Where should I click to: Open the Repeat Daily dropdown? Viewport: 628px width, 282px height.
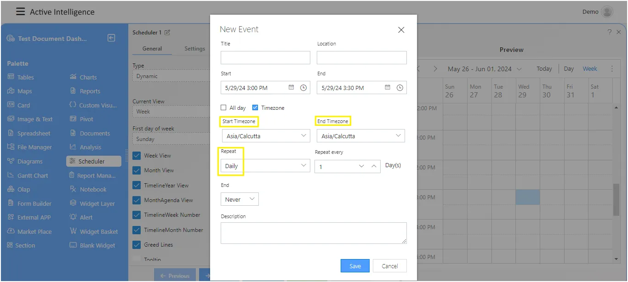click(x=266, y=166)
